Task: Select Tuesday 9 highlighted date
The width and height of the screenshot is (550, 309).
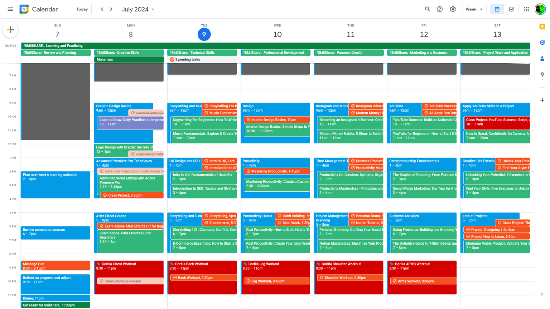Action: pyautogui.click(x=204, y=34)
